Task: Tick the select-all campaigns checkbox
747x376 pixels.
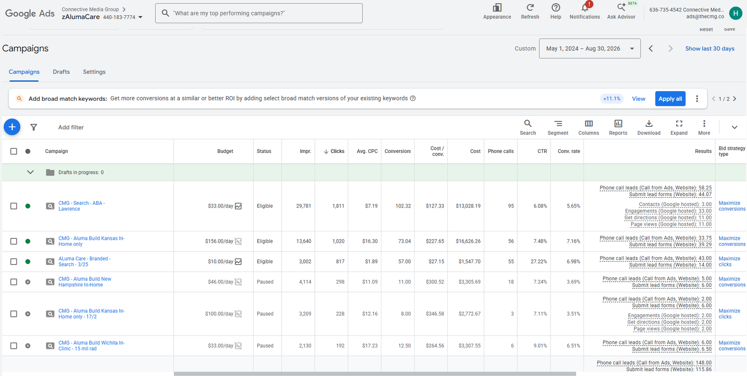Action: 14,151
